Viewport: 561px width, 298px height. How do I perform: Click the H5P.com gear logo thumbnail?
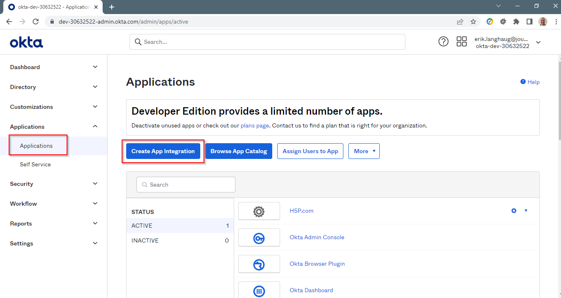[x=259, y=211]
